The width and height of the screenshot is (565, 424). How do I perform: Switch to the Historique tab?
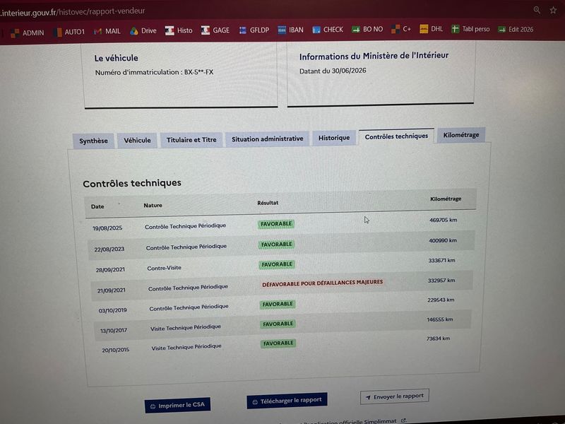pyautogui.click(x=334, y=138)
